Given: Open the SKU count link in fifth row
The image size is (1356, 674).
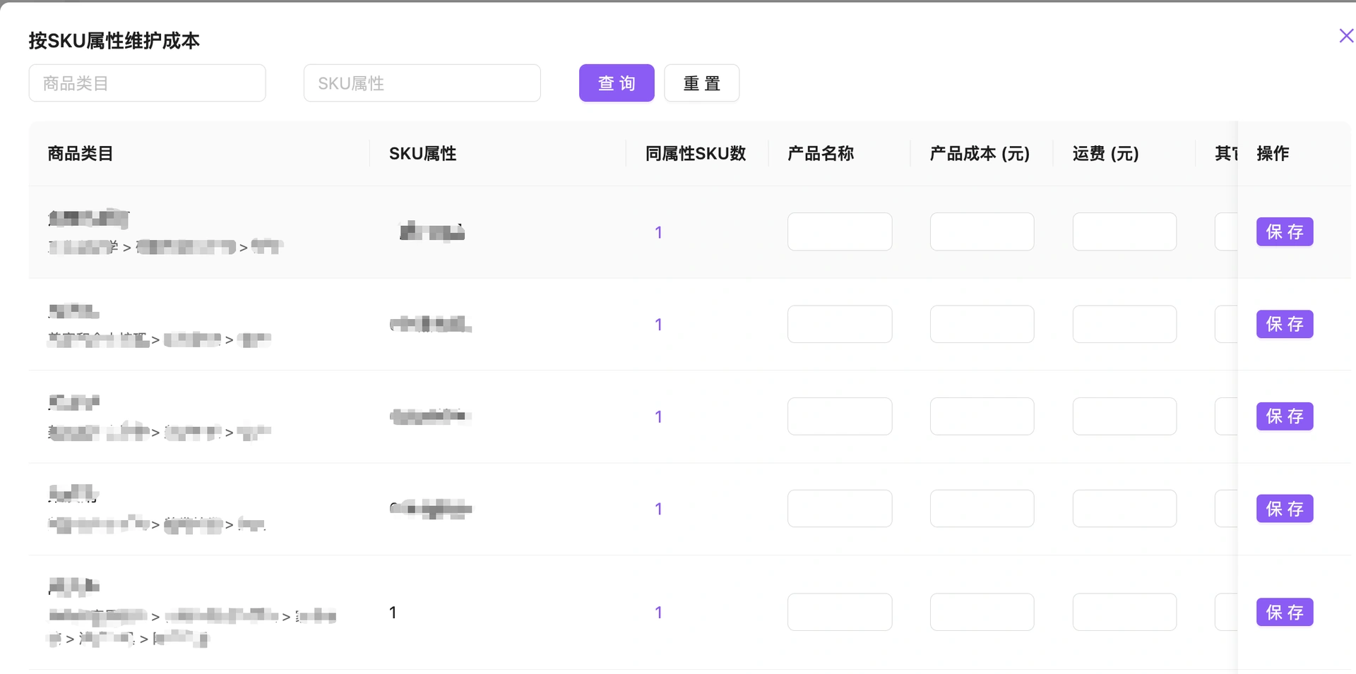Looking at the screenshot, I should (658, 613).
